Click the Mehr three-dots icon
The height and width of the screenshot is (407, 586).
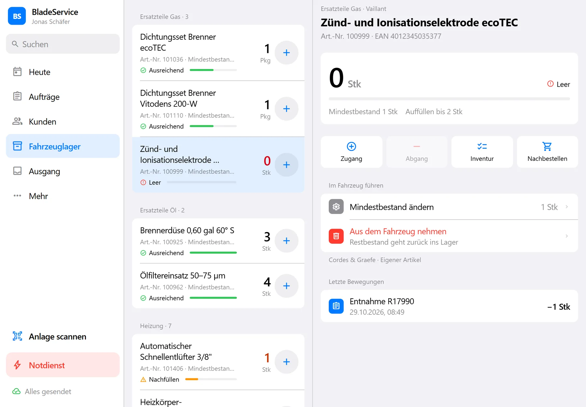(x=17, y=196)
